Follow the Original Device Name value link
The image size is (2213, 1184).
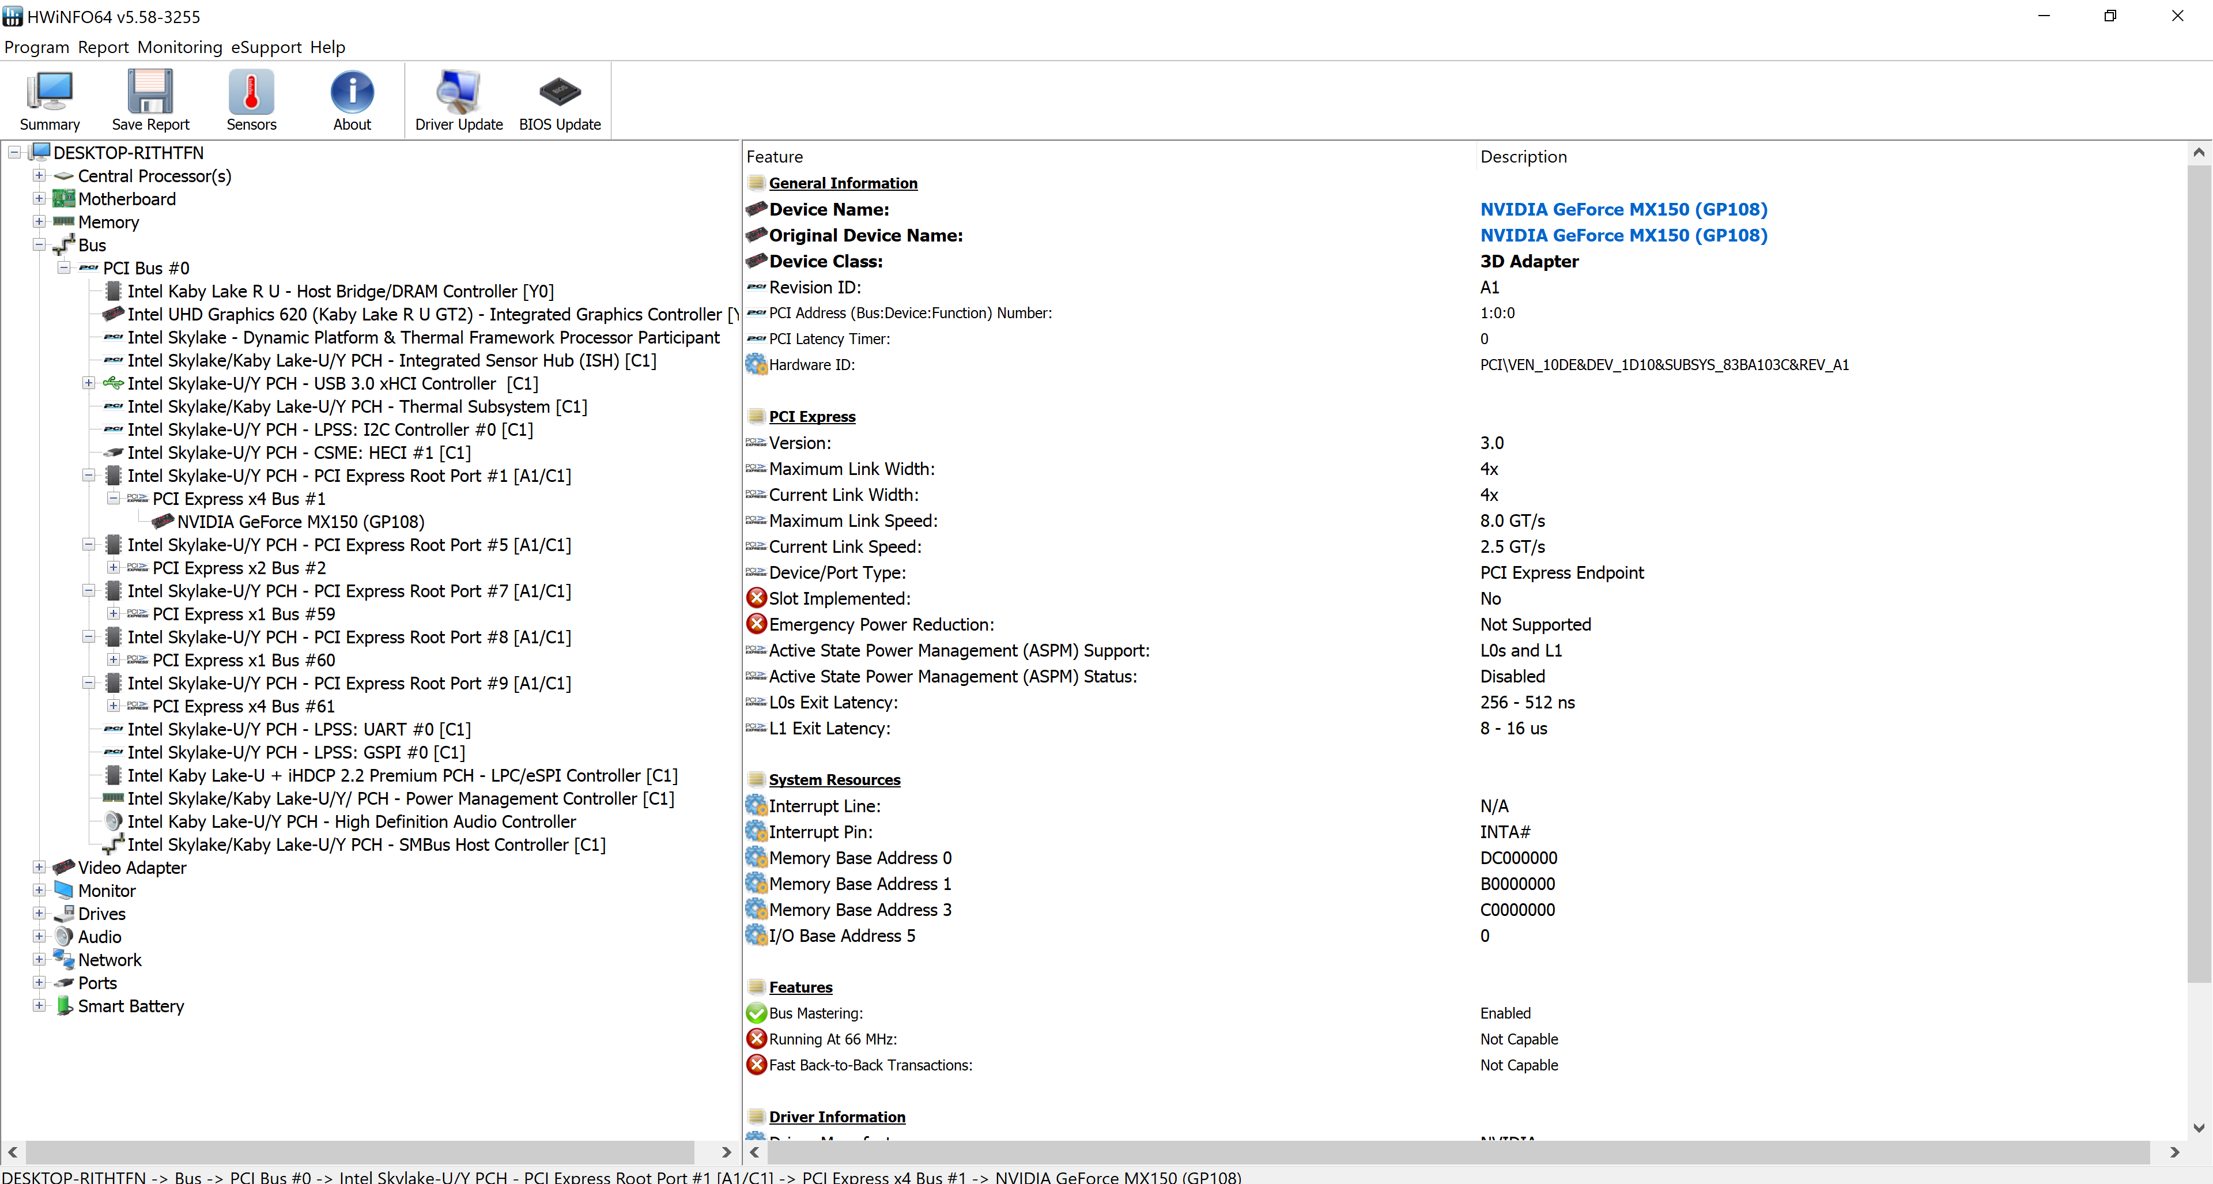[x=1623, y=235]
